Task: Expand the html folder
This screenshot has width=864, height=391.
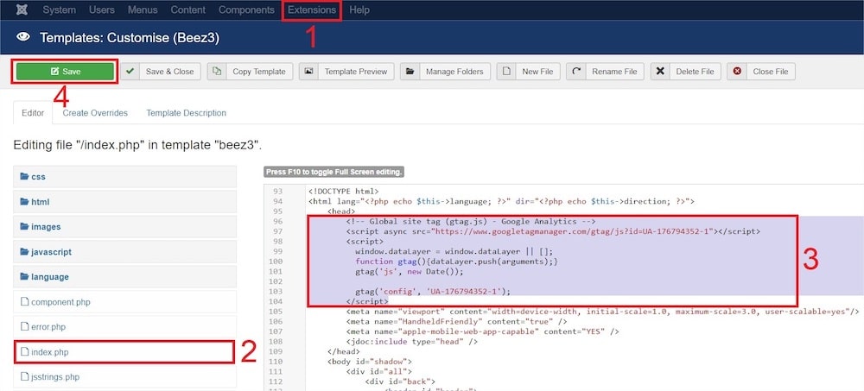Action: pyautogui.click(x=41, y=201)
